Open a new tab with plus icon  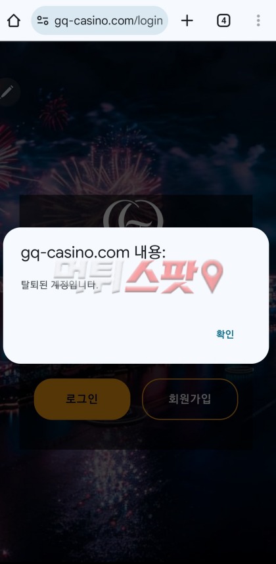tap(187, 21)
